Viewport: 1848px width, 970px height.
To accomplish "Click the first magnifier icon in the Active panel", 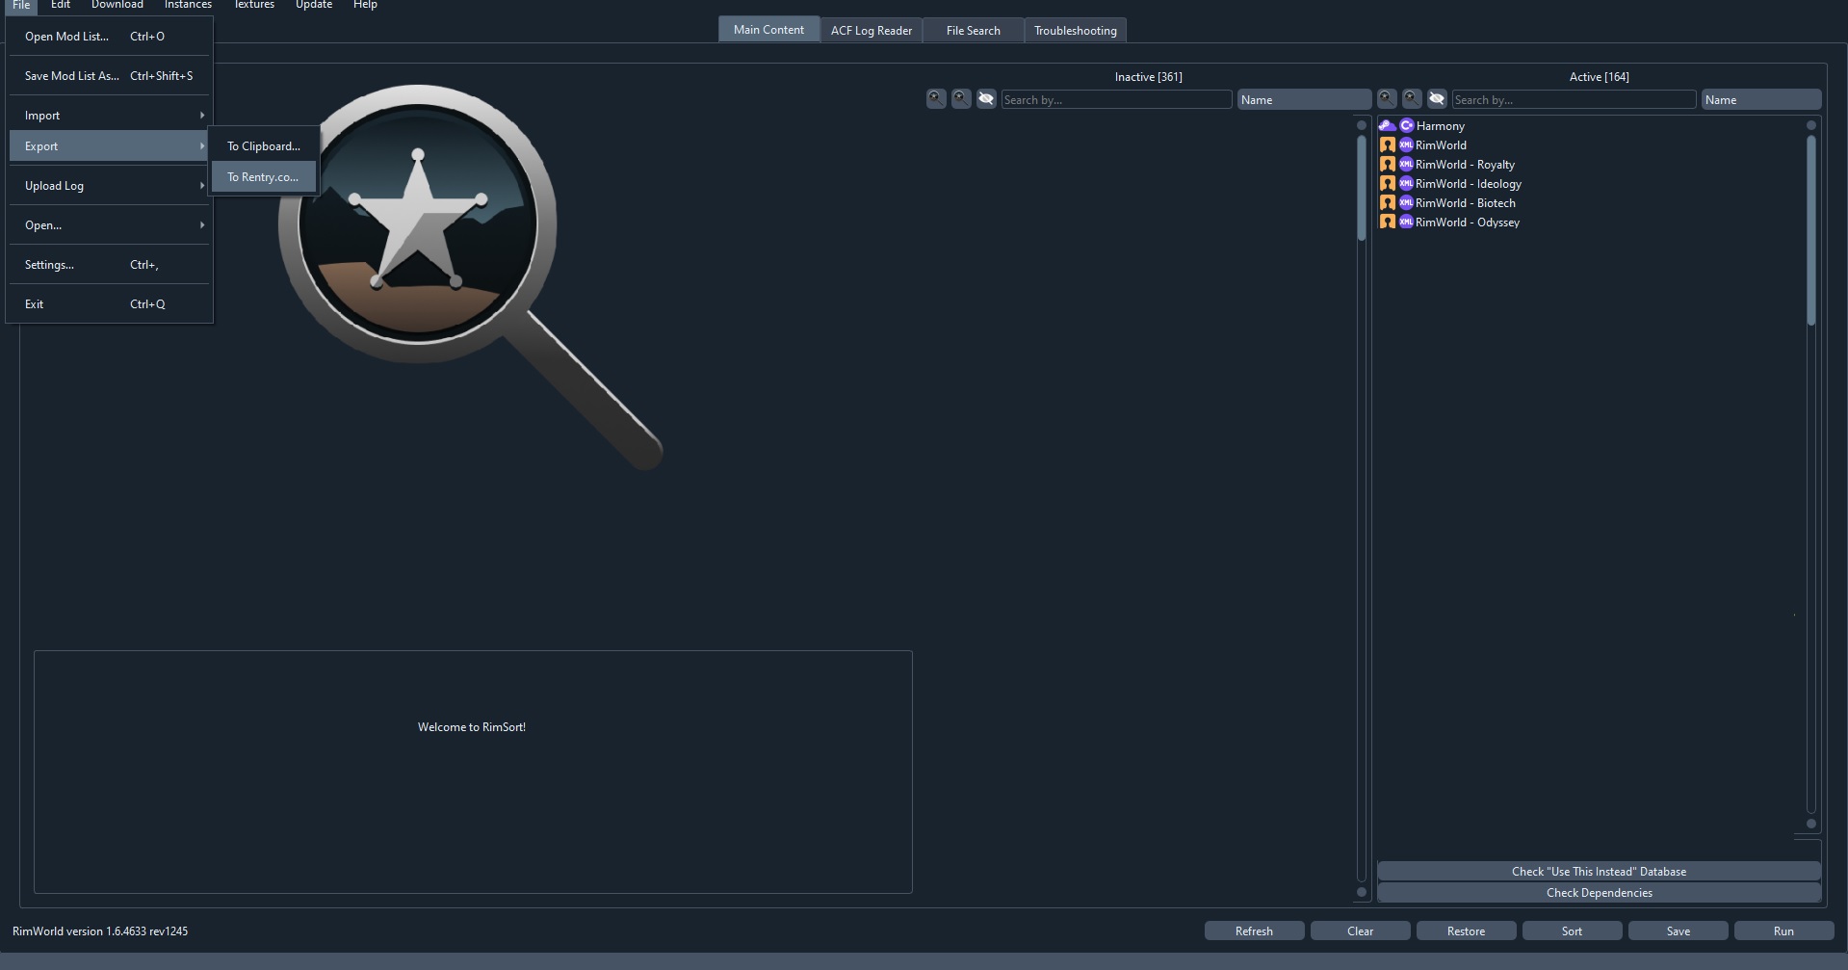I will click(x=1387, y=99).
